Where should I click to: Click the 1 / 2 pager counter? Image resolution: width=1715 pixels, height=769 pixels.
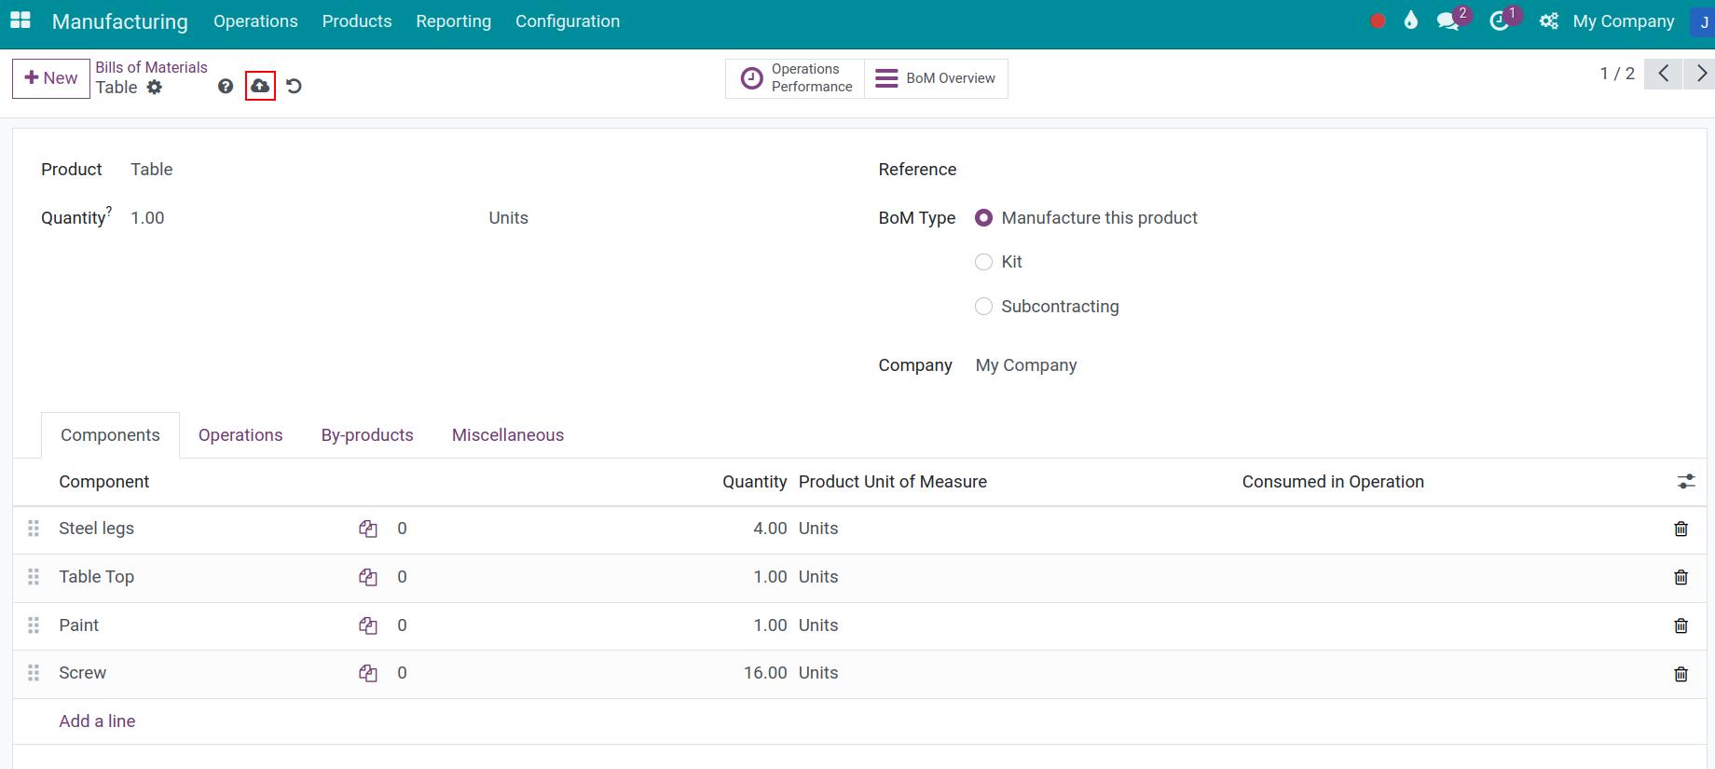(x=1617, y=74)
